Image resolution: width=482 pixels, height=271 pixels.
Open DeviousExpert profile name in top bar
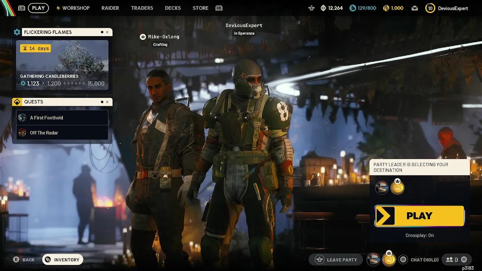[x=453, y=8]
